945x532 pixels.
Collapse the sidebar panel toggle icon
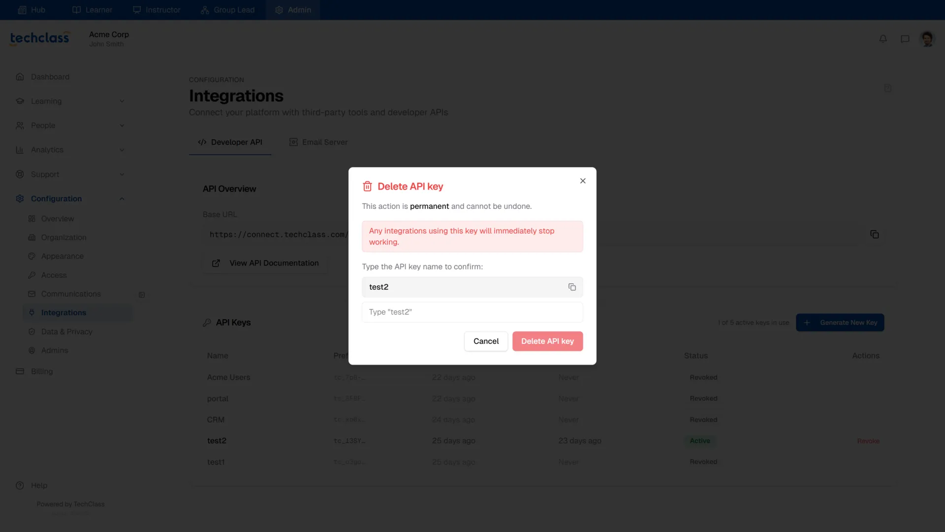point(142,295)
